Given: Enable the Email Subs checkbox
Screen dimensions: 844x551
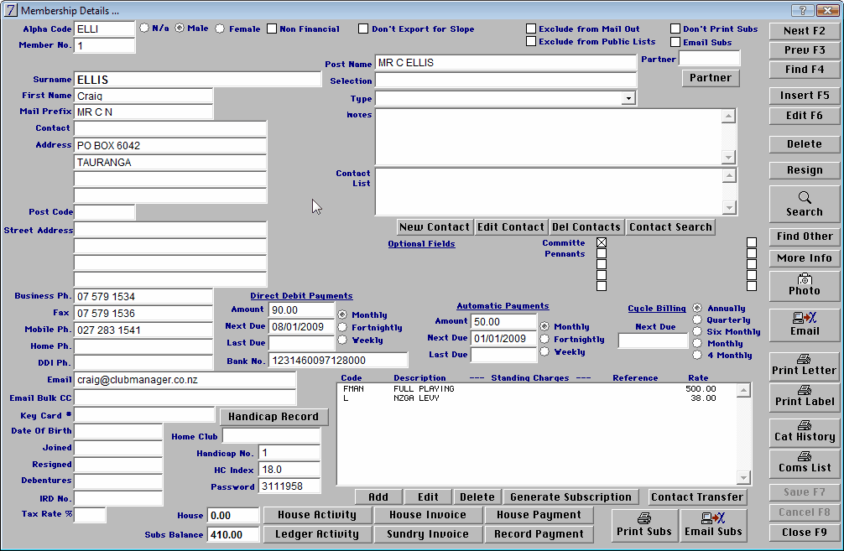Looking at the screenshot, I should coord(675,42).
